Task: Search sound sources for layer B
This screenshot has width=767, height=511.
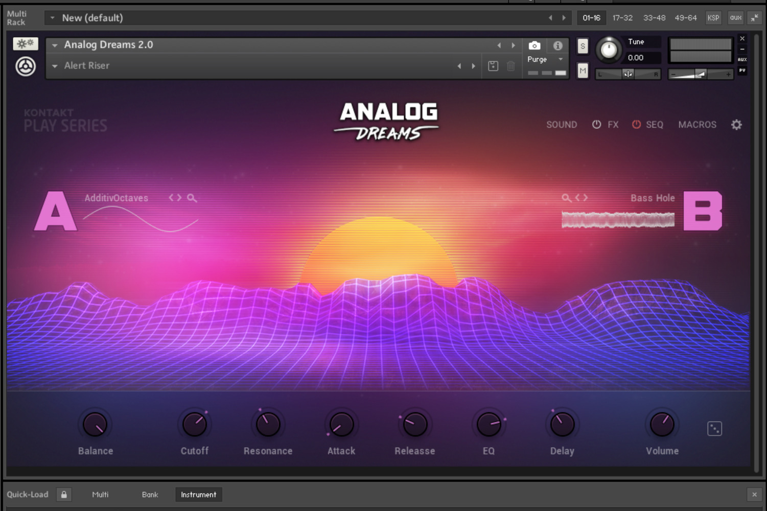Action: pos(566,198)
